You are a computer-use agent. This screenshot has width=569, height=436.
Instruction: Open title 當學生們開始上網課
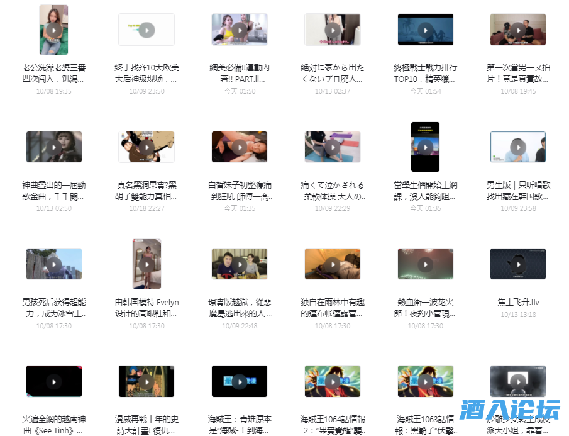coord(425,191)
